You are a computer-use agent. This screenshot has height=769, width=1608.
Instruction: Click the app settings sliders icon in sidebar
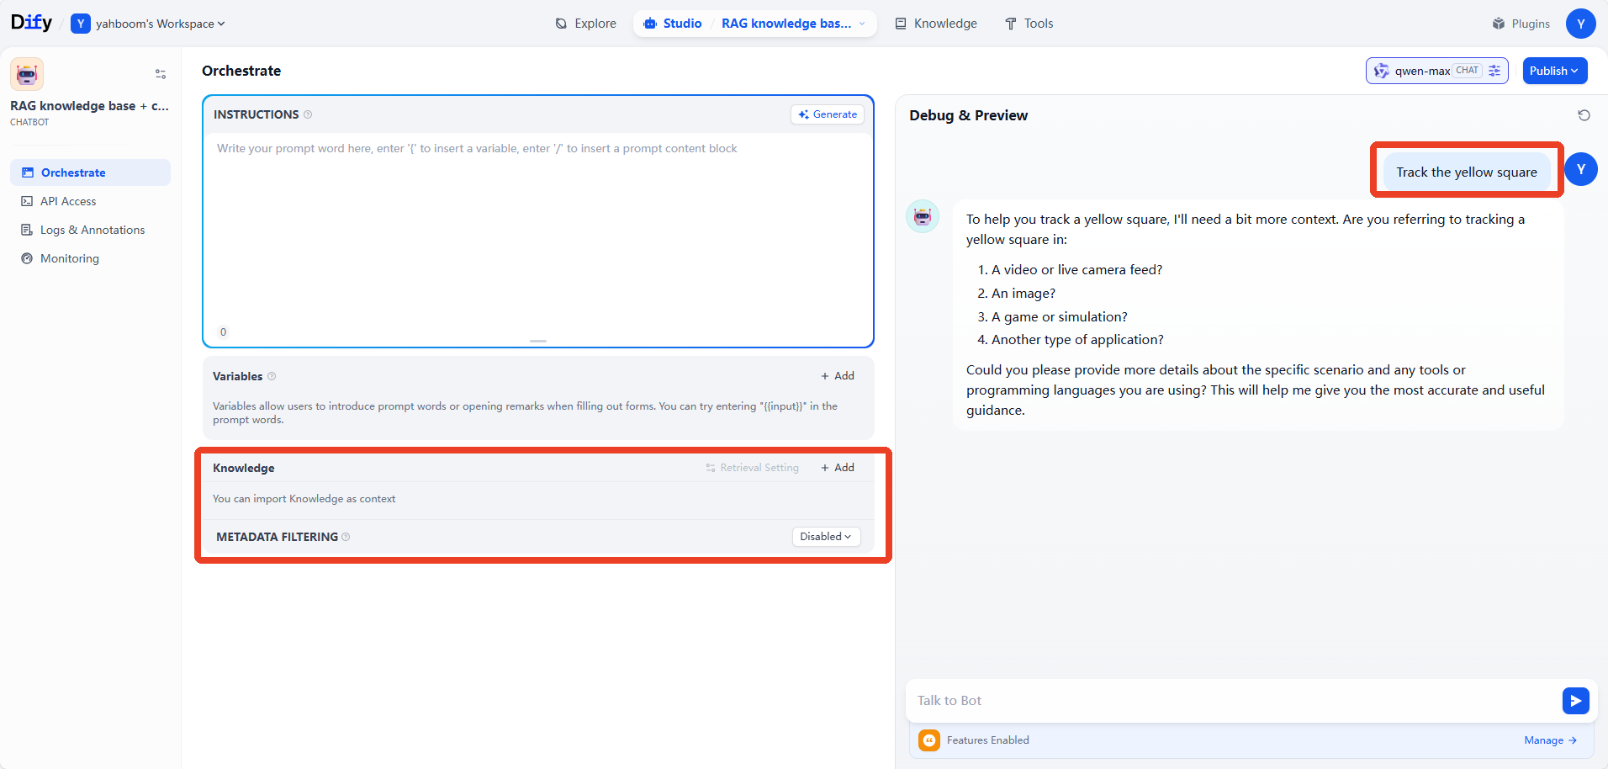click(161, 74)
